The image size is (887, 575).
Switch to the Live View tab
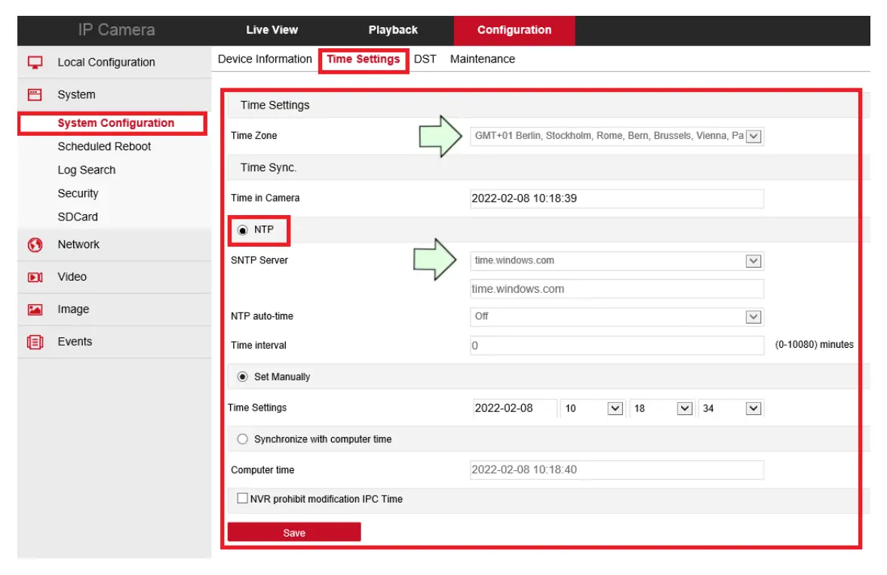coord(272,30)
